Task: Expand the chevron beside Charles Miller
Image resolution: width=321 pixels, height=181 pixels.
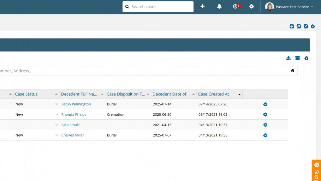Action: (x=57, y=135)
